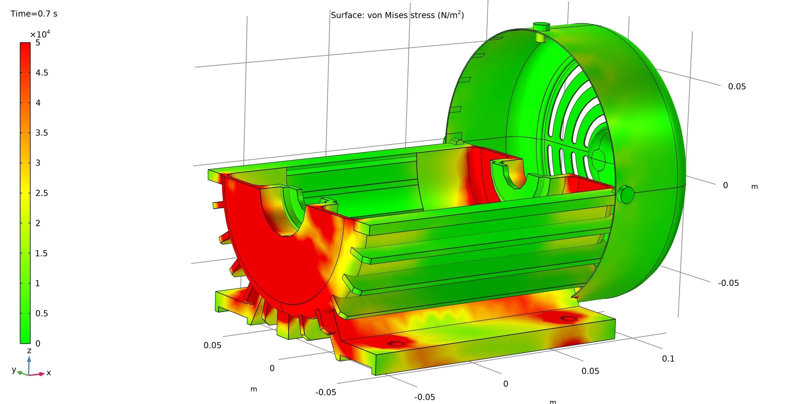
Task: Click the ×10^4 legend exponent label
Action: [40, 34]
